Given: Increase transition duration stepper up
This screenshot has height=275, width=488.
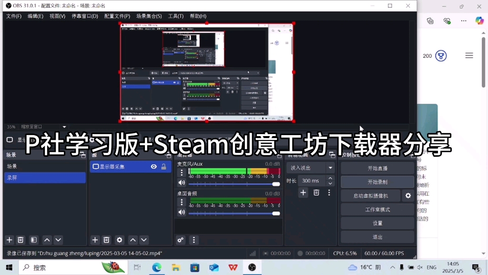Looking at the screenshot, I should 330,179.
